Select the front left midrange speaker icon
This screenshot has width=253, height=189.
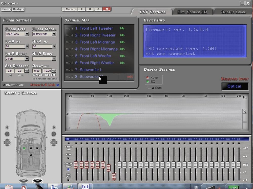(7, 134)
